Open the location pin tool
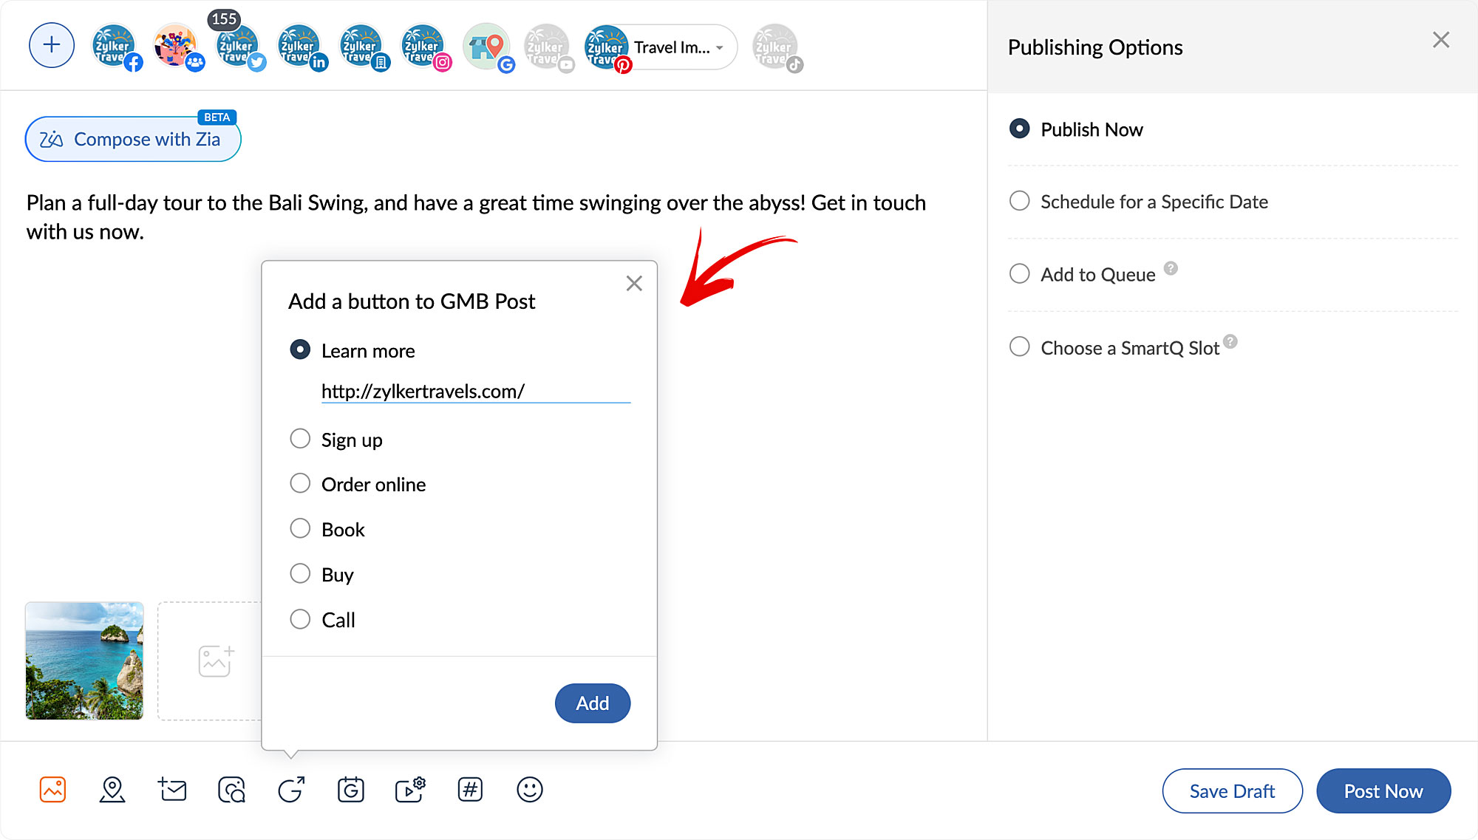This screenshot has height=840, width=1478. [112, 791]
